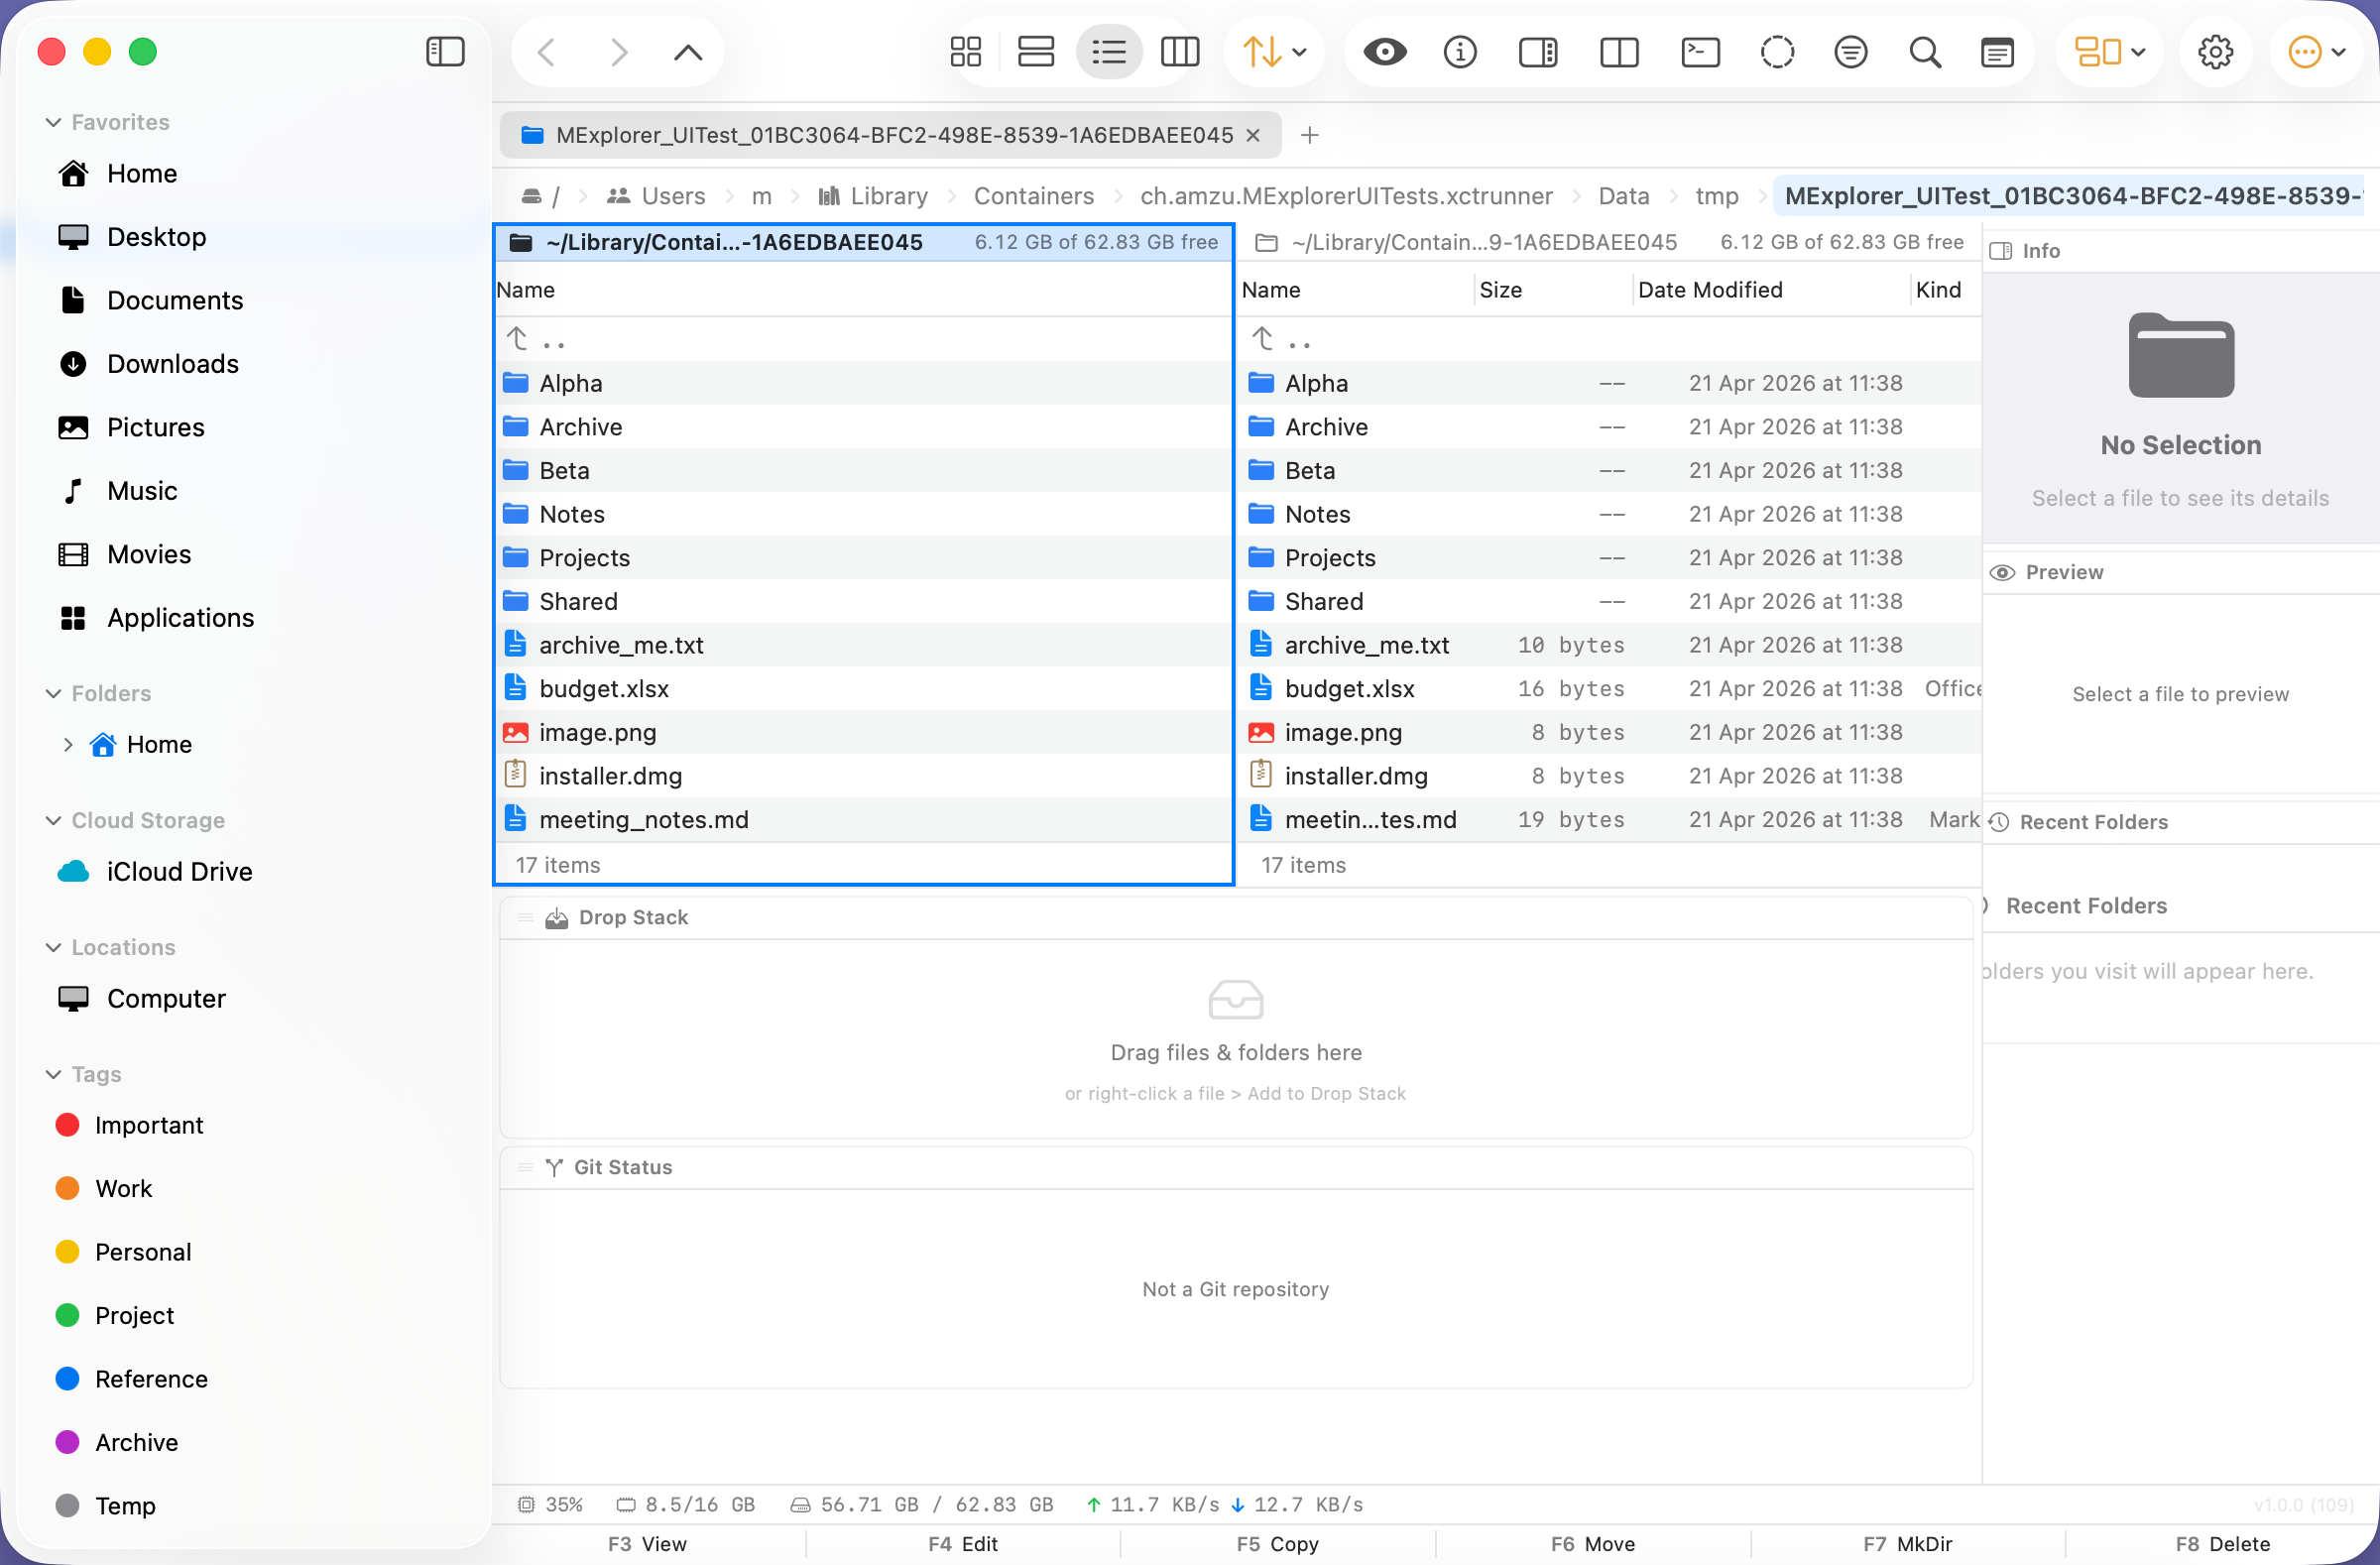The image size is (2380, 1565).
Task: Open the filter lines icon
Action: (1851, 51)
